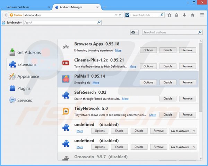Image resolution: width=208 pixels, height=166 pixels.
Task: Open first undefined Ask to Activate dropdown
Action: tap(183, 131)
